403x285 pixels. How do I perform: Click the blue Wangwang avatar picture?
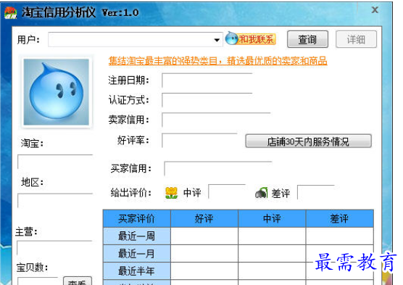(57, 92)
